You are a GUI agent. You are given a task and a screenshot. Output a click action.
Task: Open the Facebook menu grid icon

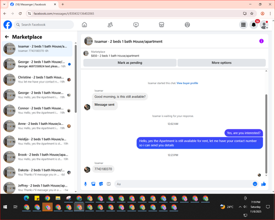(243, 25)
